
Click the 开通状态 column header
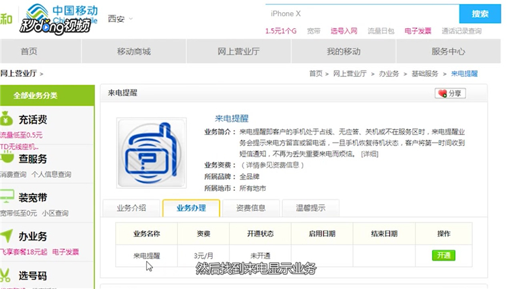pyautogui.click(x=260, y=234)
